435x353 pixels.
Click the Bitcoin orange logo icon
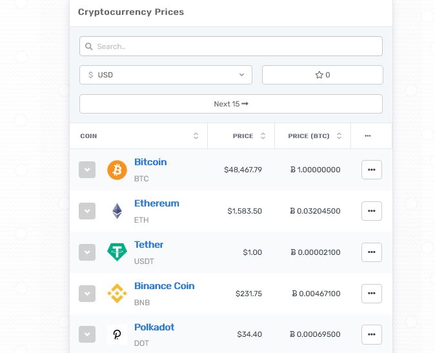[117, 170]
